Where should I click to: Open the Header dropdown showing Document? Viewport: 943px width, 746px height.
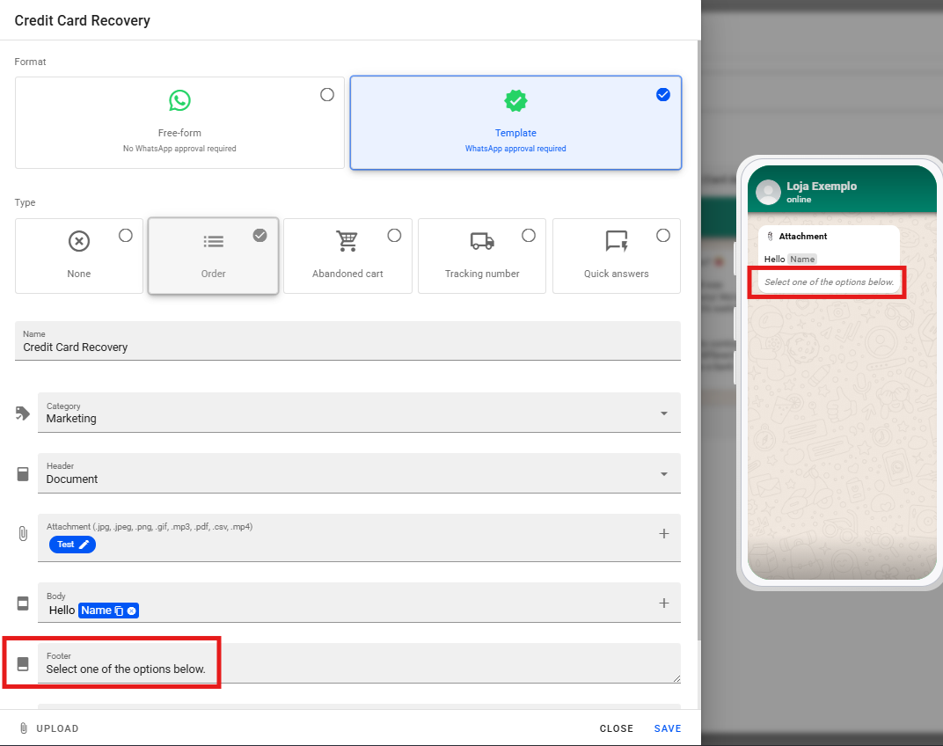pos(359,473)
